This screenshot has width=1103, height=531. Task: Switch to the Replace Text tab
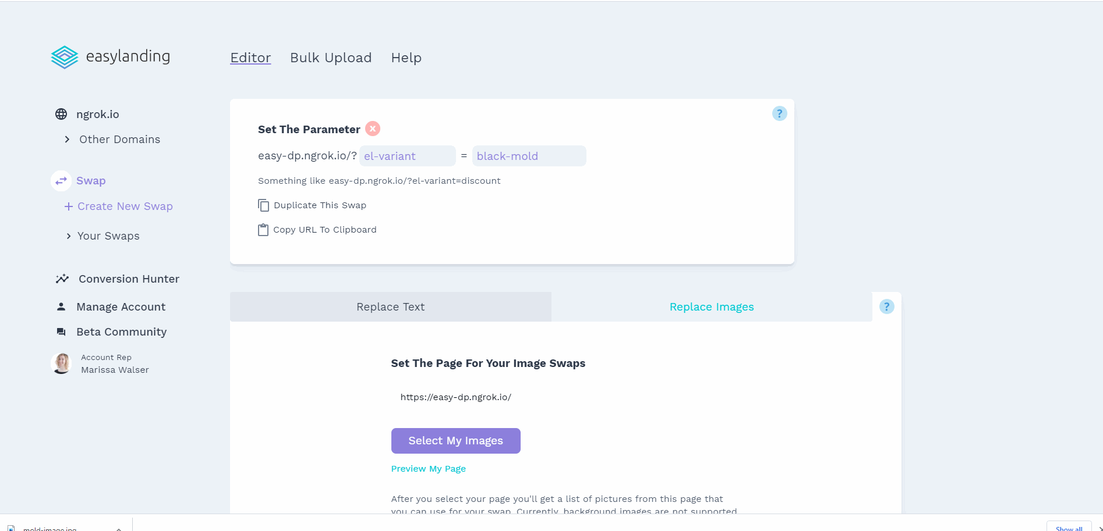point(391,307)
